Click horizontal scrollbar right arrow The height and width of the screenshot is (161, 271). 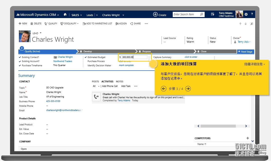[246, 126]
